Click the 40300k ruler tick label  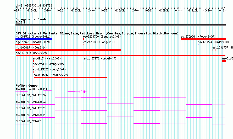point(32,10)
